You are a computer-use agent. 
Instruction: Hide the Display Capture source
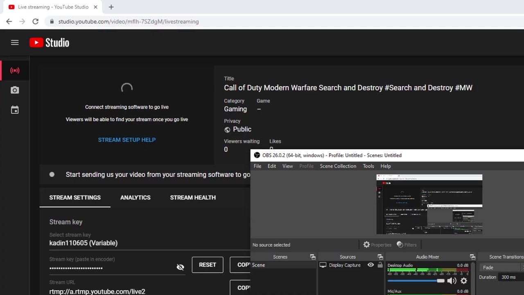[370, 265]
